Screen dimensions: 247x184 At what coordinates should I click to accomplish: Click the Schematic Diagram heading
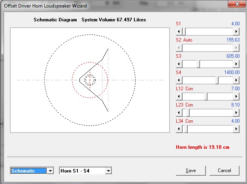[x=55, y=20]
